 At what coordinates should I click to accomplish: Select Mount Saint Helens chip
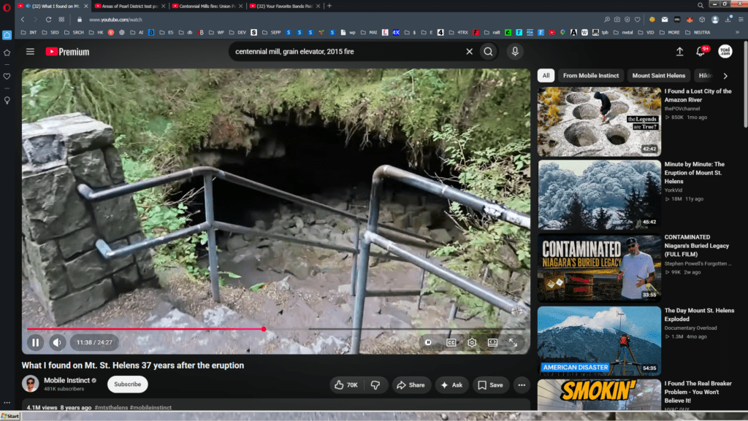(x=658, y=75)
